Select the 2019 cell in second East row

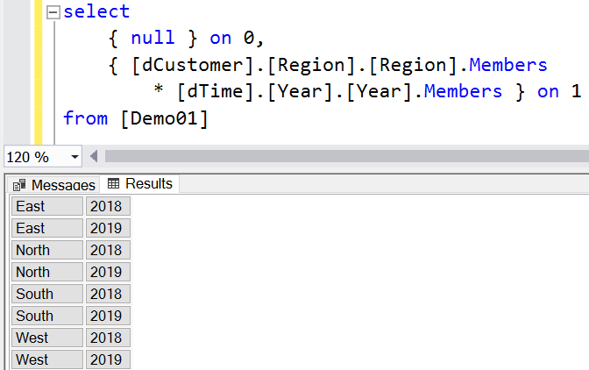[108, 228]
